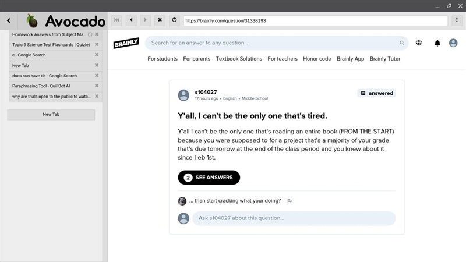Click the power/reload button
This screenshot has width=466, height=262.
[x=174, y=20]
